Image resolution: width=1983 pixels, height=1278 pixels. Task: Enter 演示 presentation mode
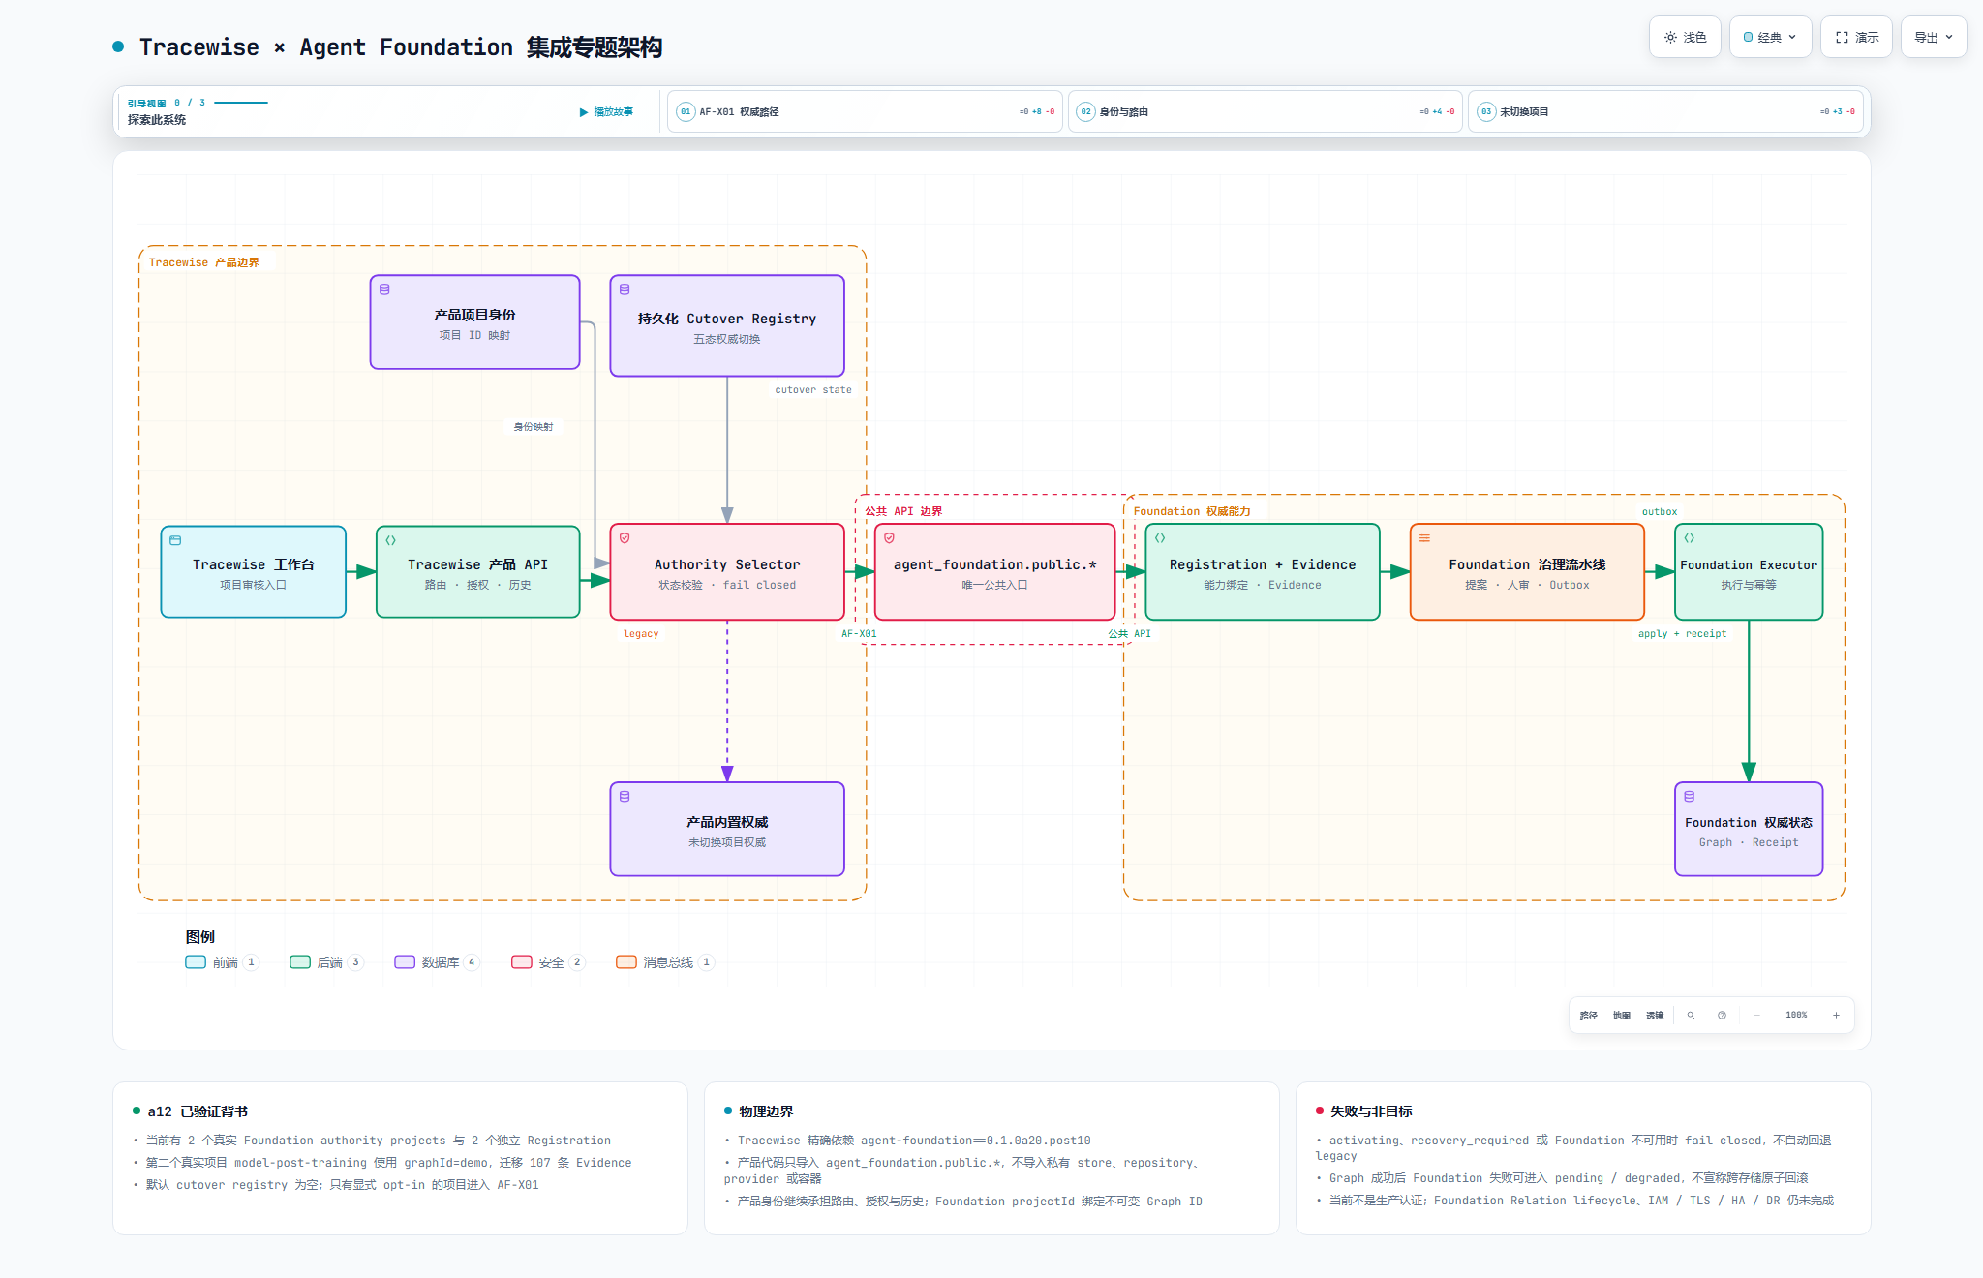(1856, 37)
